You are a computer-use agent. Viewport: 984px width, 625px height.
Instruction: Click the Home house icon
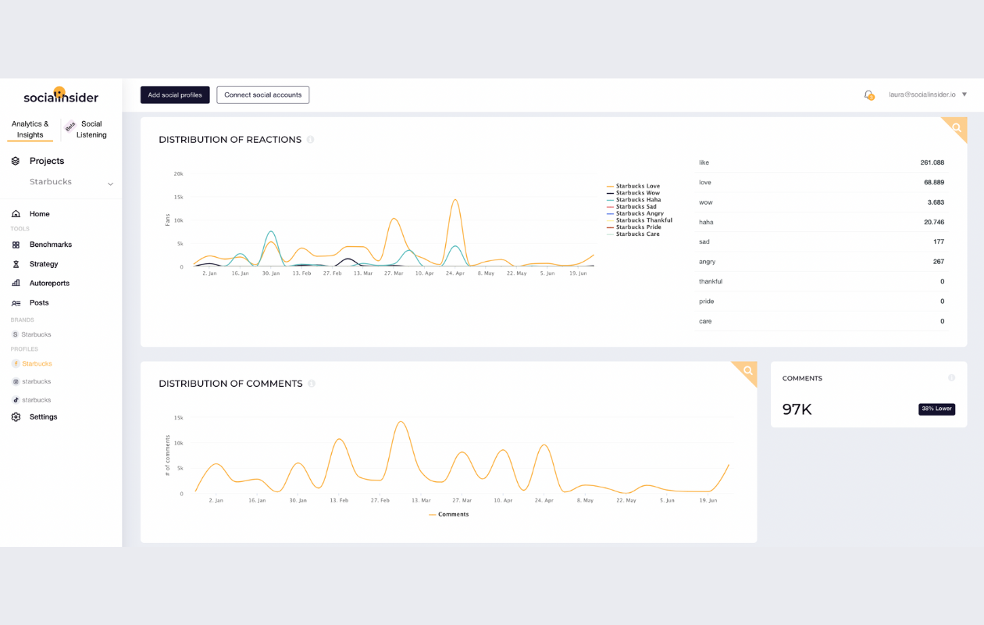16,214
